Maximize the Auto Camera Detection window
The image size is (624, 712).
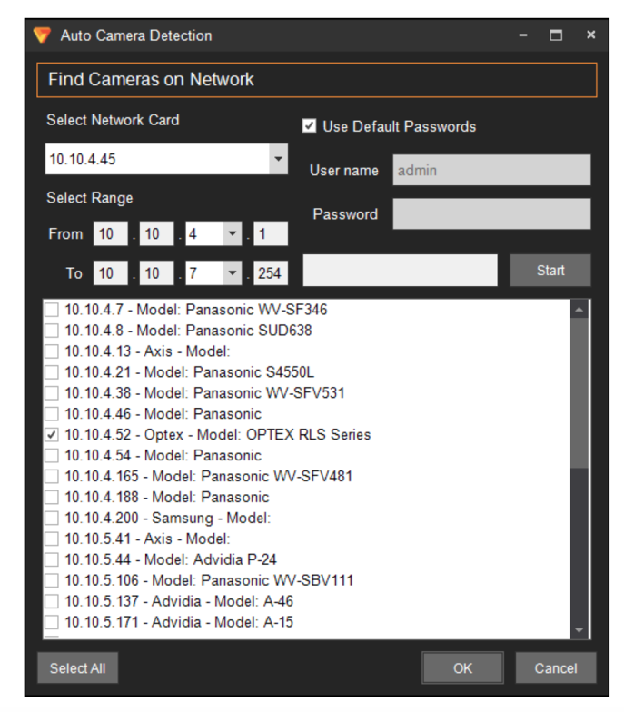coord(556,35)
